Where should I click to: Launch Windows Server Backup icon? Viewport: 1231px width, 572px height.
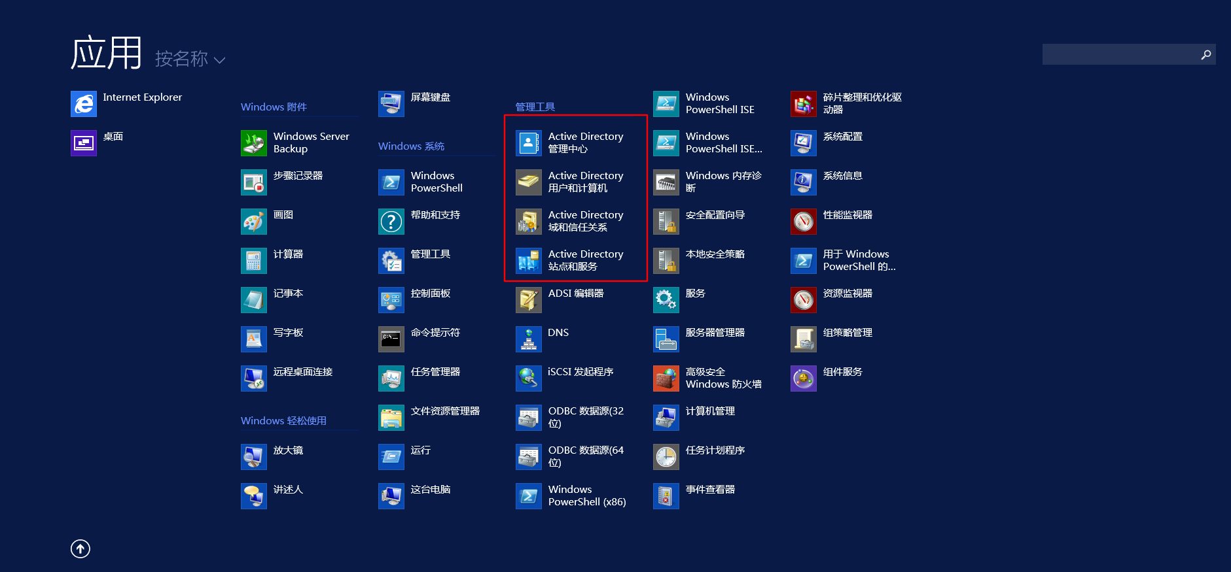pyautogui.click(x=254, y=143)
